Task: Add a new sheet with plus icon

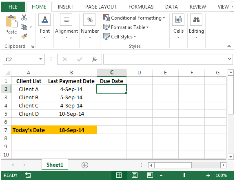Action: click(x=85, y=165)
